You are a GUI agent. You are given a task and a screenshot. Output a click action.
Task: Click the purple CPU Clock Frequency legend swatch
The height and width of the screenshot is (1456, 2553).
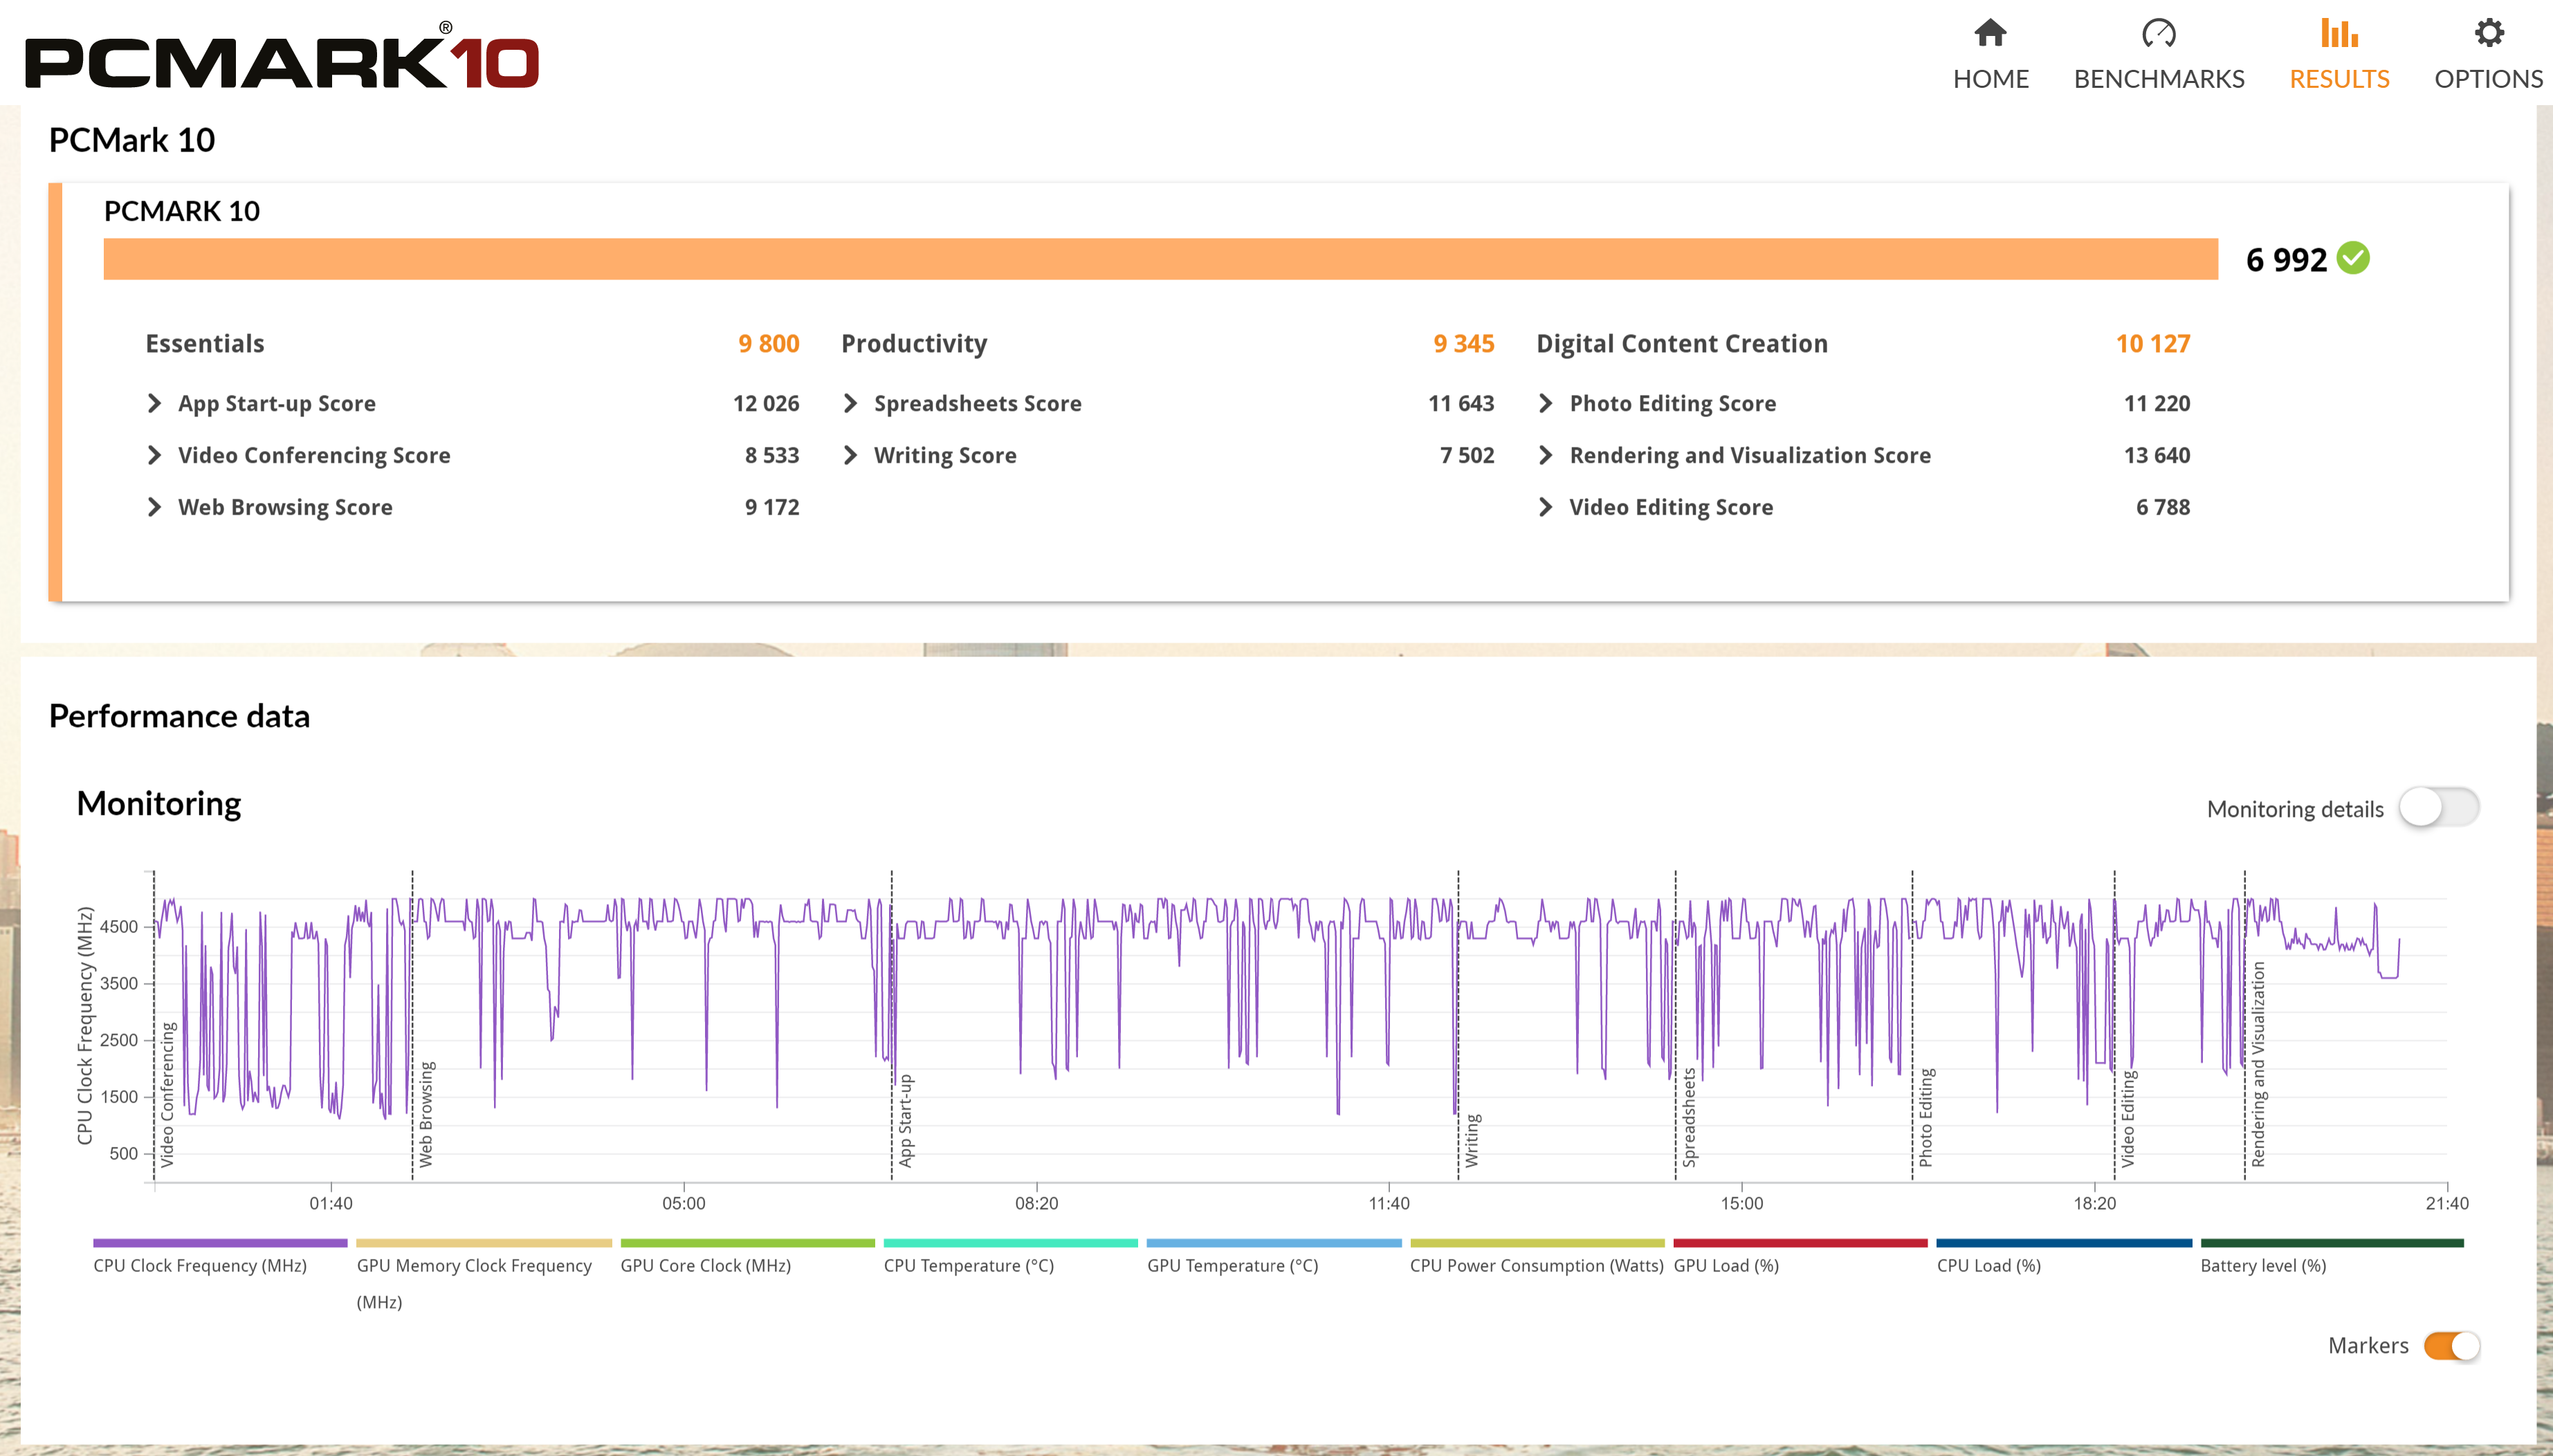[x=220, y=1243]
